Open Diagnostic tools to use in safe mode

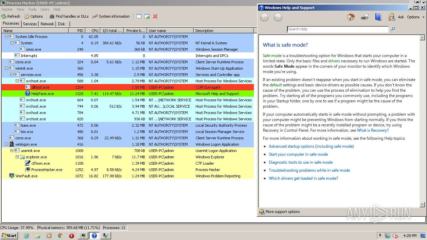point(301,162)
